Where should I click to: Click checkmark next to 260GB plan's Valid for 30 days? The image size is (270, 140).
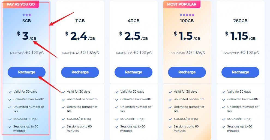click(x=224, y=92)
